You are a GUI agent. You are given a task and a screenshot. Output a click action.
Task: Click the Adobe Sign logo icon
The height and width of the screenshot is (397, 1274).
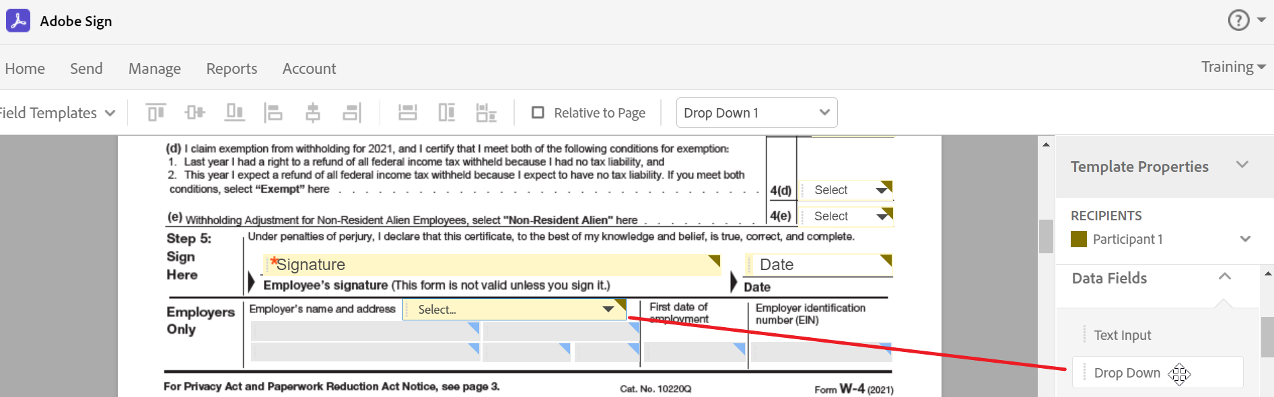click(x=18, y=21)
